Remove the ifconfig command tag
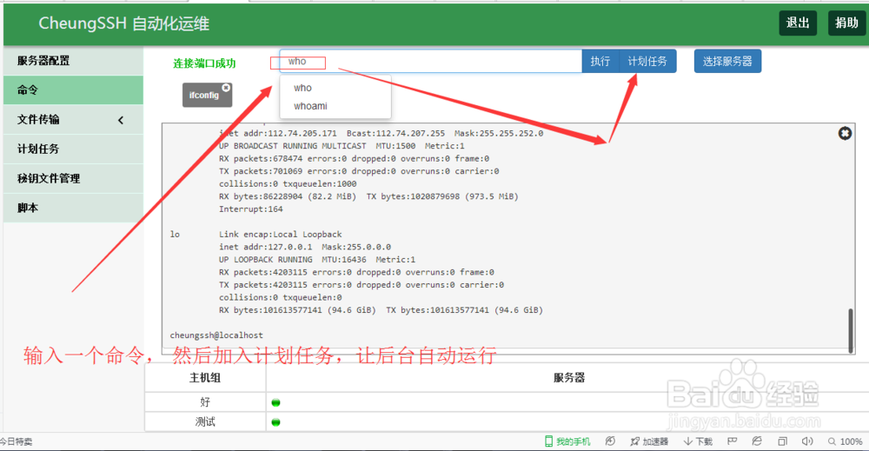Image resolution: width=869 pixels, height=451 pixels. (226, 88)
